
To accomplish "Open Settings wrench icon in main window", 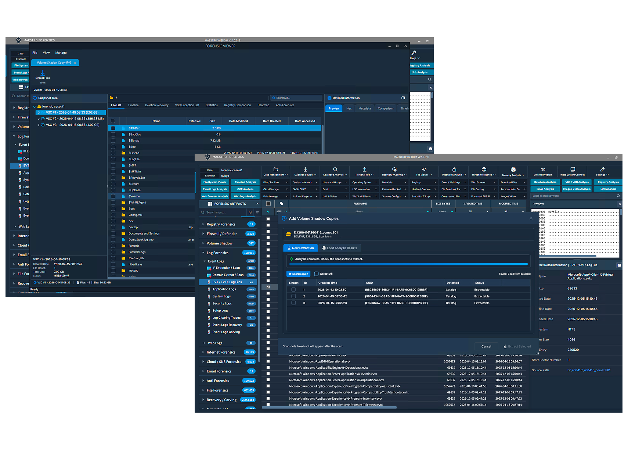I will [602, 169].
